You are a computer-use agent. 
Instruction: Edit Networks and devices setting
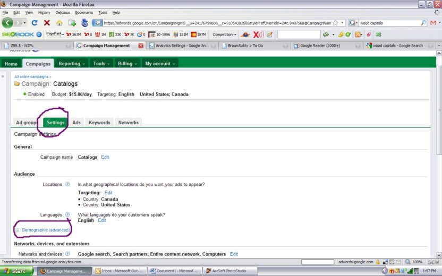(x=234, y=254)
